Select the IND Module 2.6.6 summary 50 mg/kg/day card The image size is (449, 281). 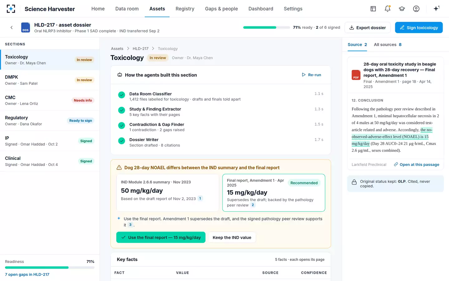click(168, 193)
